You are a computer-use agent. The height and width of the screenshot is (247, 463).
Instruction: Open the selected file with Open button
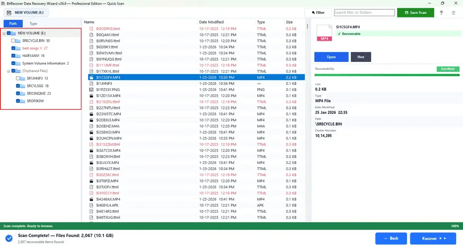pyautogui.click(x=331, y=57)
